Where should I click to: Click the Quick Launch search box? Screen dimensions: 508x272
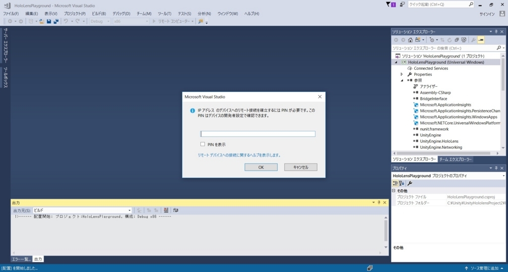pyautogui.click(x=441, y=4)
